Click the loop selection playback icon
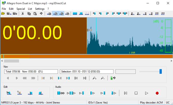The image size is (173, 105). coord(61,93)
